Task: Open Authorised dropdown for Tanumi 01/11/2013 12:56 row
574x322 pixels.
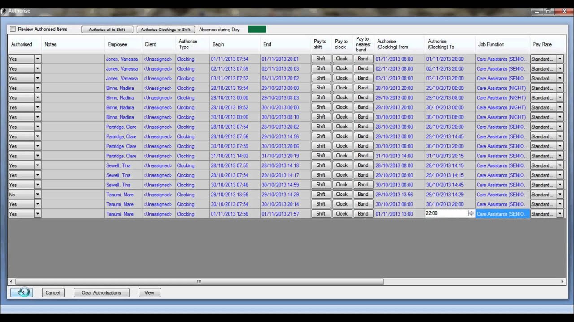Action: (38, 214)
